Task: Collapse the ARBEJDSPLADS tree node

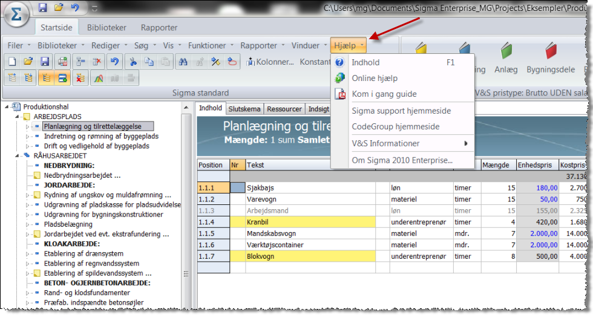Action: tap(17, 117)
